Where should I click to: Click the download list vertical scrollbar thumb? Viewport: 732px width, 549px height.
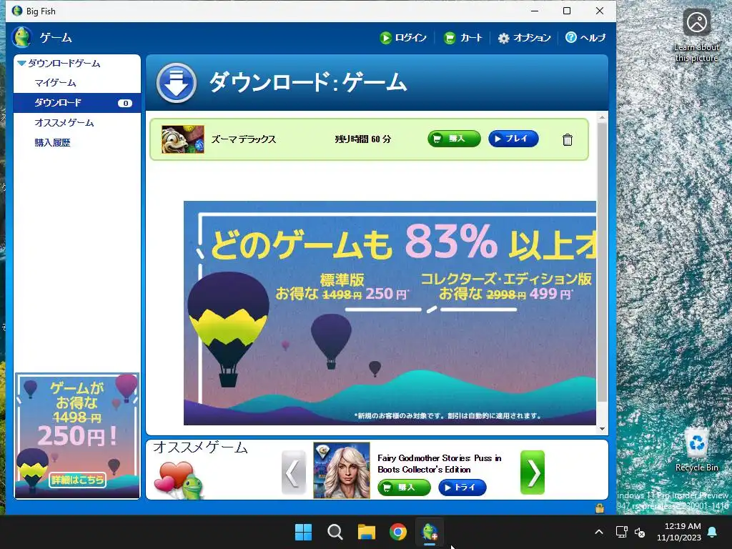tap(602, 262)
